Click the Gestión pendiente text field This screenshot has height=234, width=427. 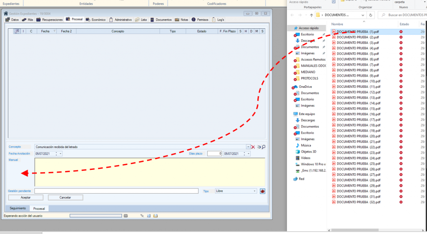116,191
